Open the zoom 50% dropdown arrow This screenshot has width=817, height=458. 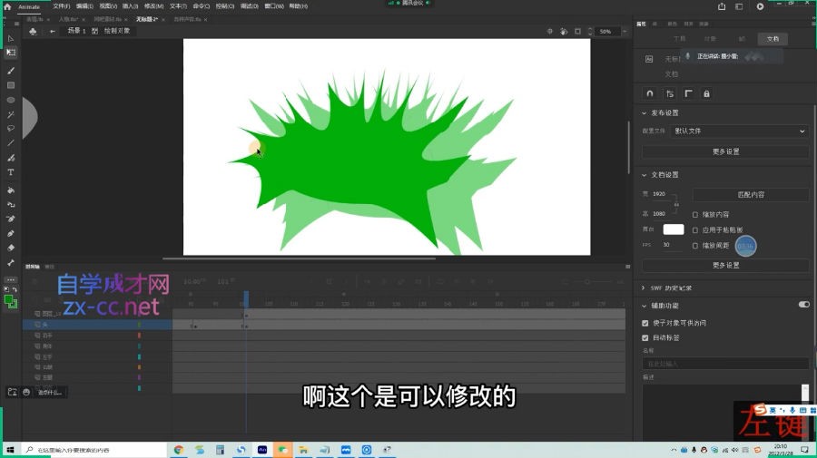(625, 32)
